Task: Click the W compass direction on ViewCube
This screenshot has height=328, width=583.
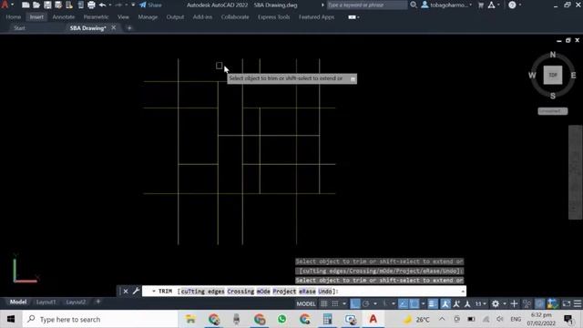Action: tap(532, 75)
